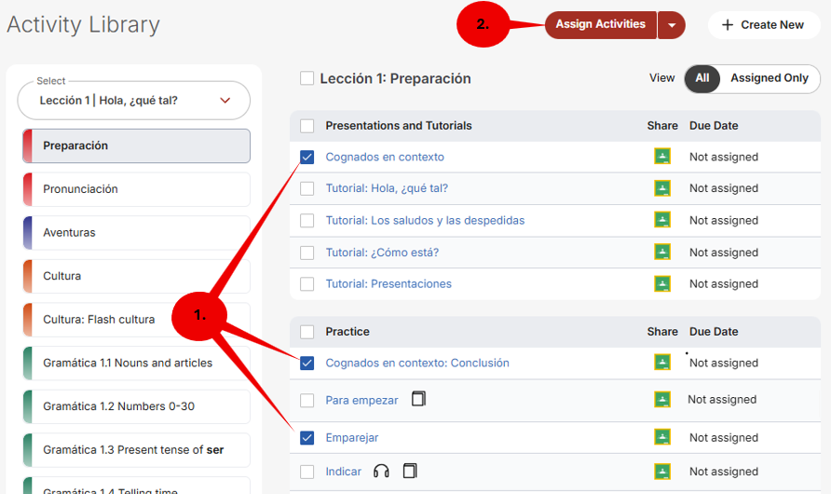Click Not assigned due date for Para empezar
The width and height of the screenshot is (831, 494).
[x=722, y=400]
